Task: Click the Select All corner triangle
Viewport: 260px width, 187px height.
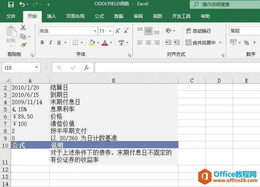Action: (x=8, y=81)
